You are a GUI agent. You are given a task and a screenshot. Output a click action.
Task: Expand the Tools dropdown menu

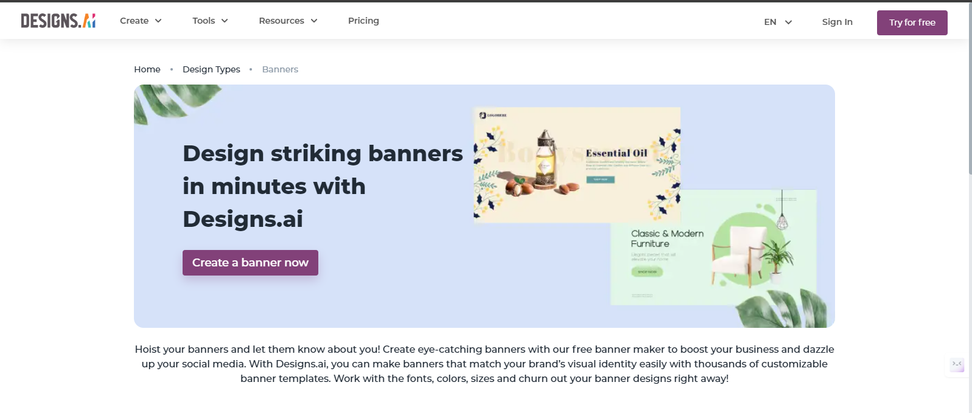coord(210,21)
